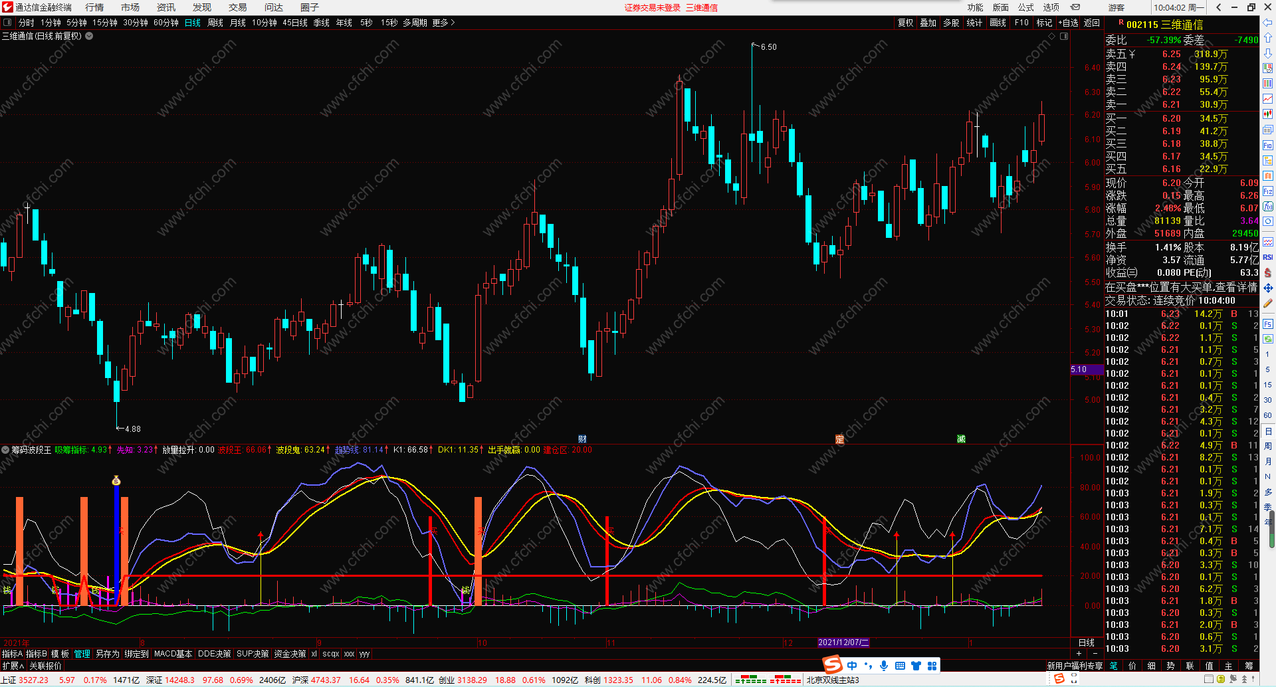Open the 公式 formula menu
Viewport: 1276px width, 687px height.
coord(1025,7)
